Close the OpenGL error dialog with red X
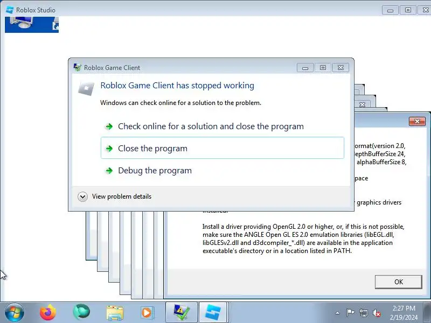Image resolution: width=431 pixels, height=323 pixels. pos(417,121)
